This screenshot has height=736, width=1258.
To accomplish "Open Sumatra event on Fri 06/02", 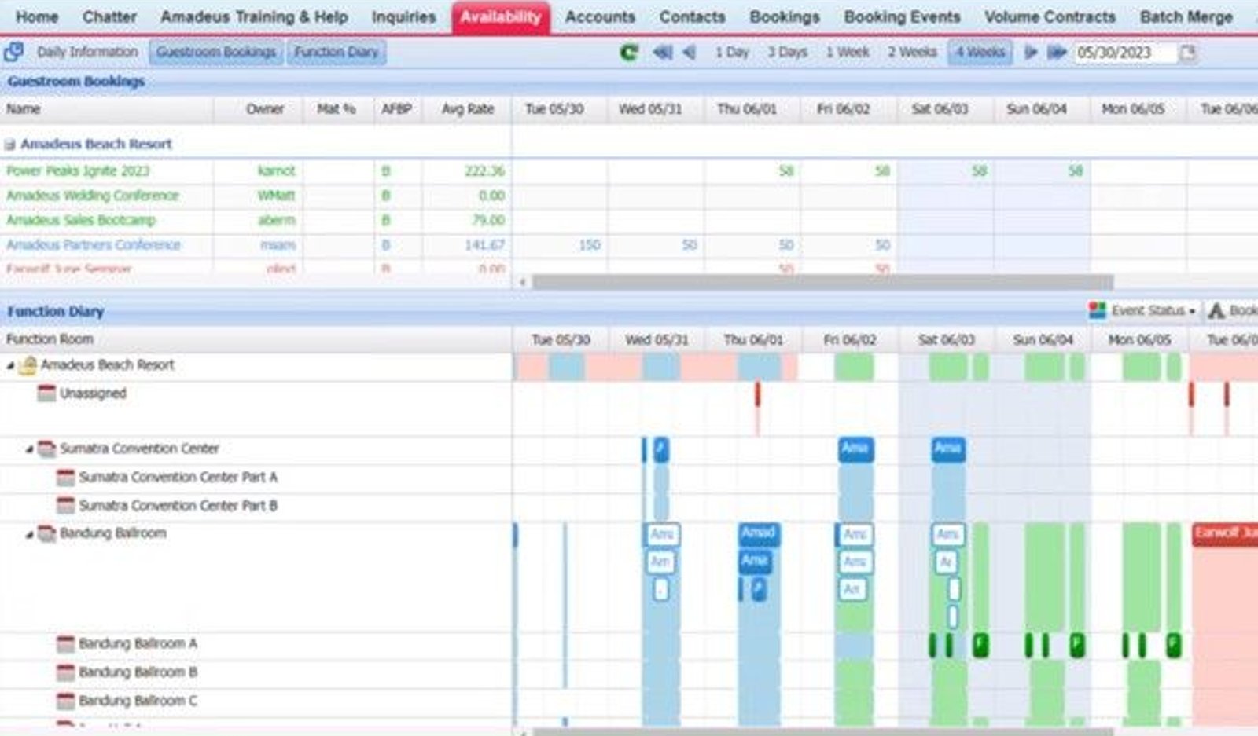I will point(855,449).
